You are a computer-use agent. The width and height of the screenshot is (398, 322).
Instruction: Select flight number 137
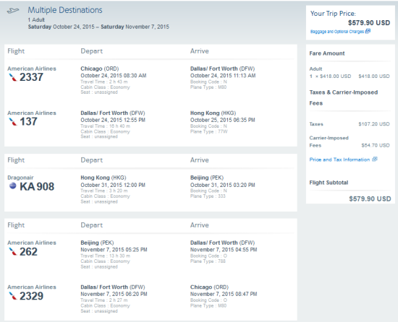tap(28, 122)
